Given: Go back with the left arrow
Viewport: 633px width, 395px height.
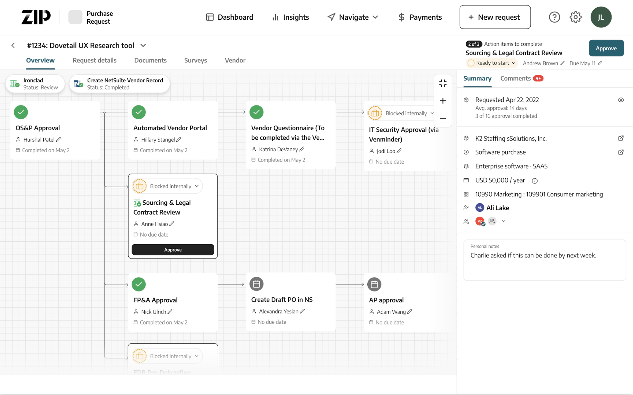Looking at the screenshot, I should (x=13, y=45).
